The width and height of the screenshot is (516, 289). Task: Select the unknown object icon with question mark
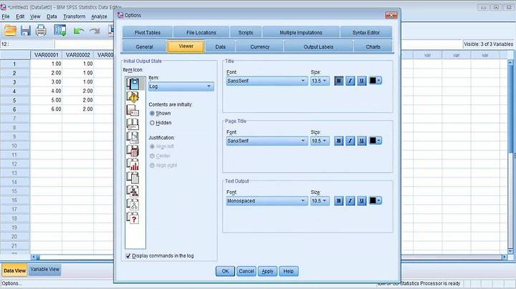133,218
